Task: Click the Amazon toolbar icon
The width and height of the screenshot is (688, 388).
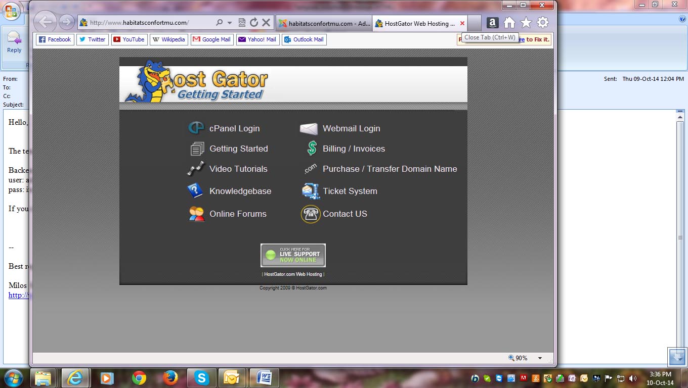Action: point(492,23)
